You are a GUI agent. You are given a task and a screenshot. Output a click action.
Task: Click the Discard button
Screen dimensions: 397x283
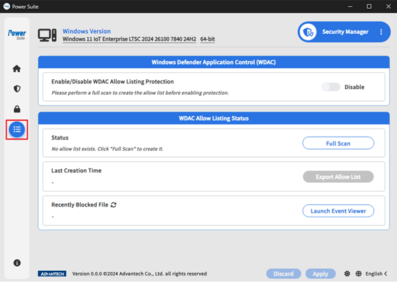284,274
